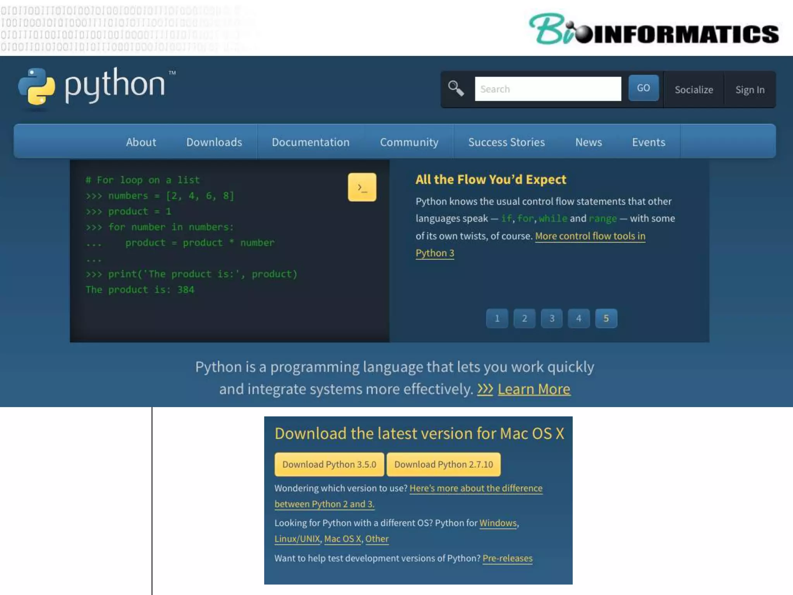This screenshot has width=793, height=595.
Task: Launch the interactive shell yellow button
Action: tap(362, 187)
